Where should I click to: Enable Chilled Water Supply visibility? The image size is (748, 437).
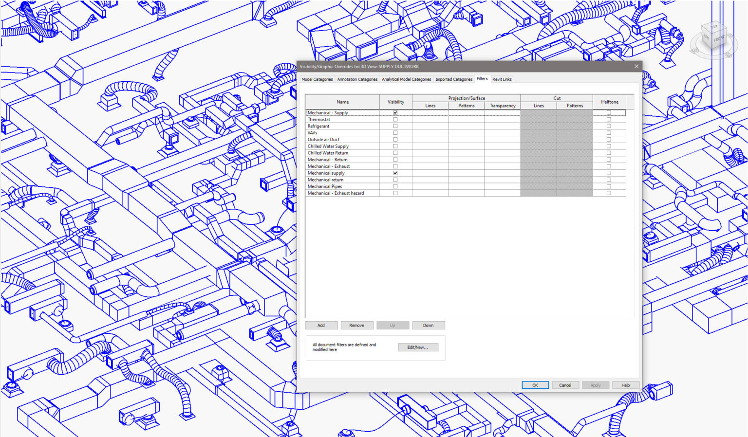(395, 146)
